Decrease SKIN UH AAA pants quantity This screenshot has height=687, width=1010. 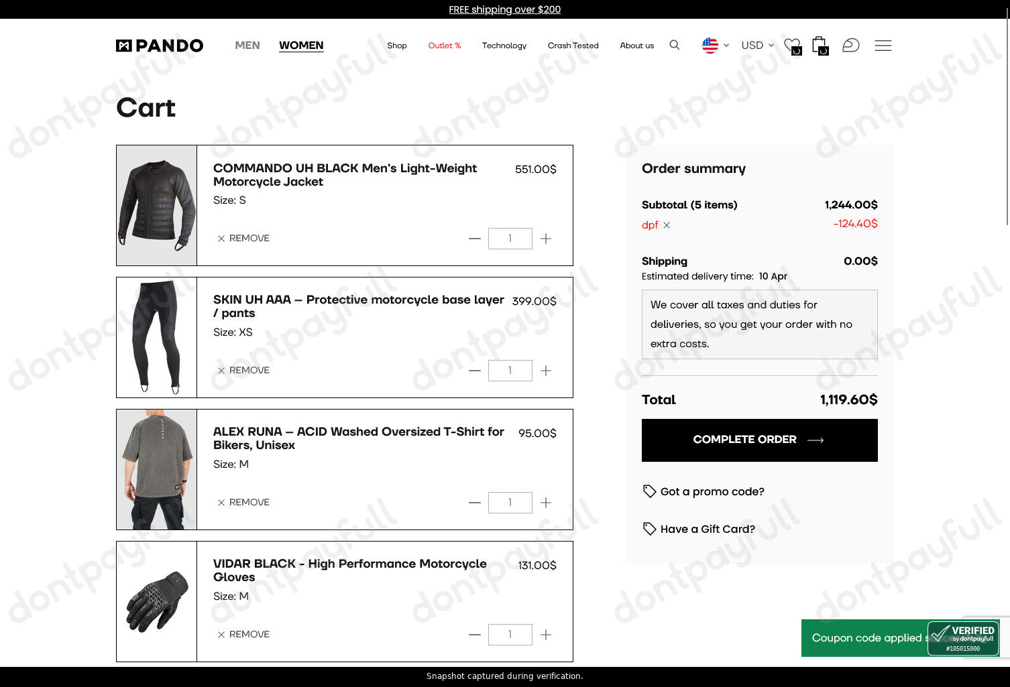click(475, 371)
